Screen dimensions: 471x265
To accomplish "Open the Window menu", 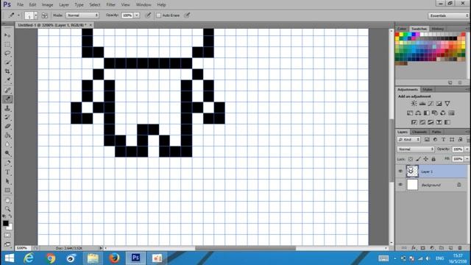I will tap(144, 5).
